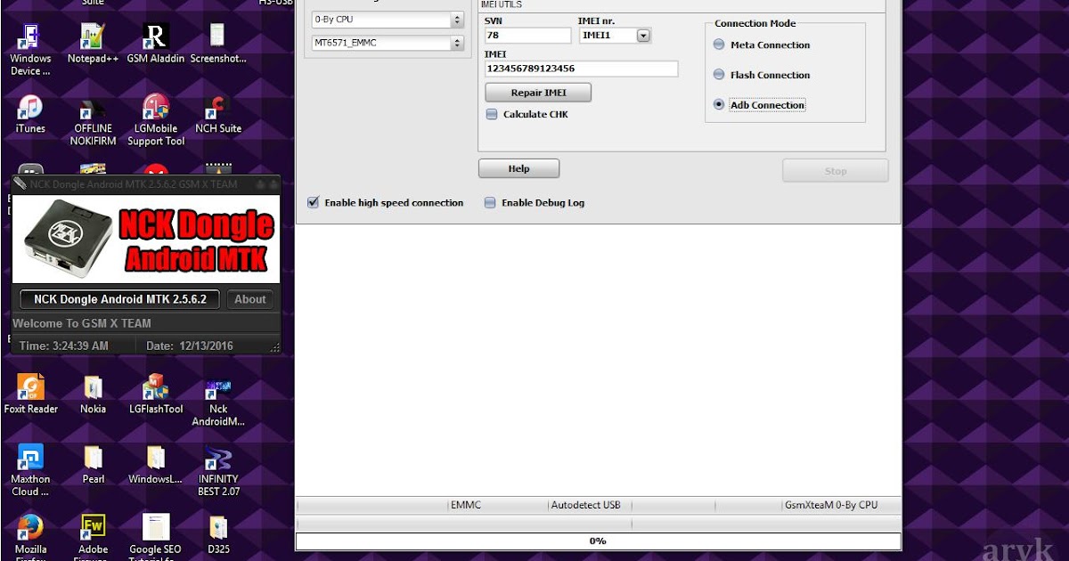1069x561 pixels.
Task: Select the Meta Connection mode
Action: (718, 44)
